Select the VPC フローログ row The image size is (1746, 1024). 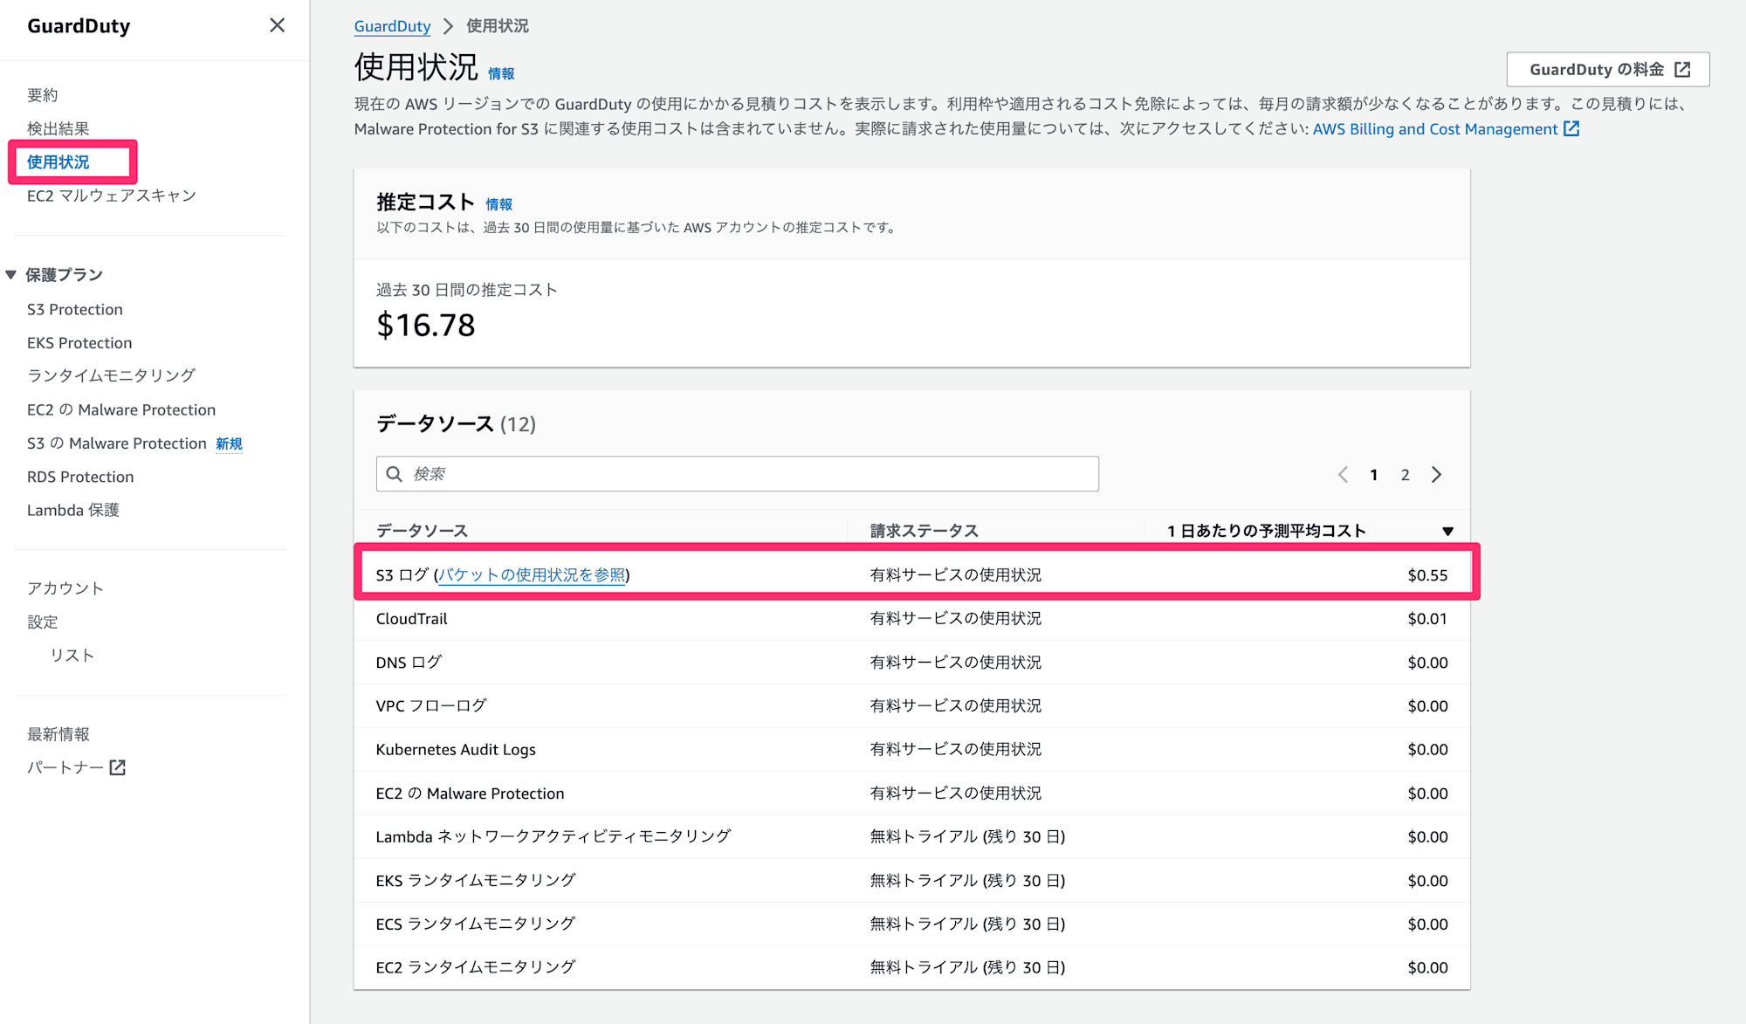912,706
